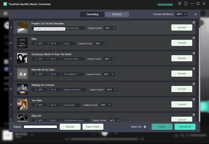Open the playlist queue icon in title bar

[x=180, y=4]
